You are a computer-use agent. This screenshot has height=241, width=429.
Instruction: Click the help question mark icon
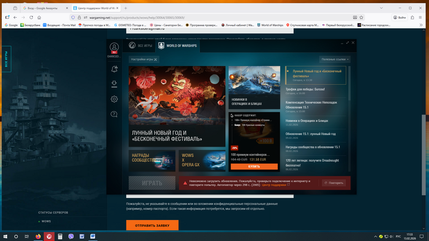[114, 114]
